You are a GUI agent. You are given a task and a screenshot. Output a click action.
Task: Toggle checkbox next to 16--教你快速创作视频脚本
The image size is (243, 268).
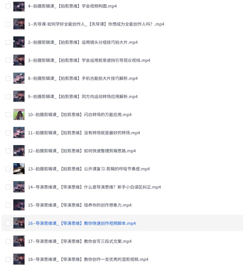click(x=8, y=223)
